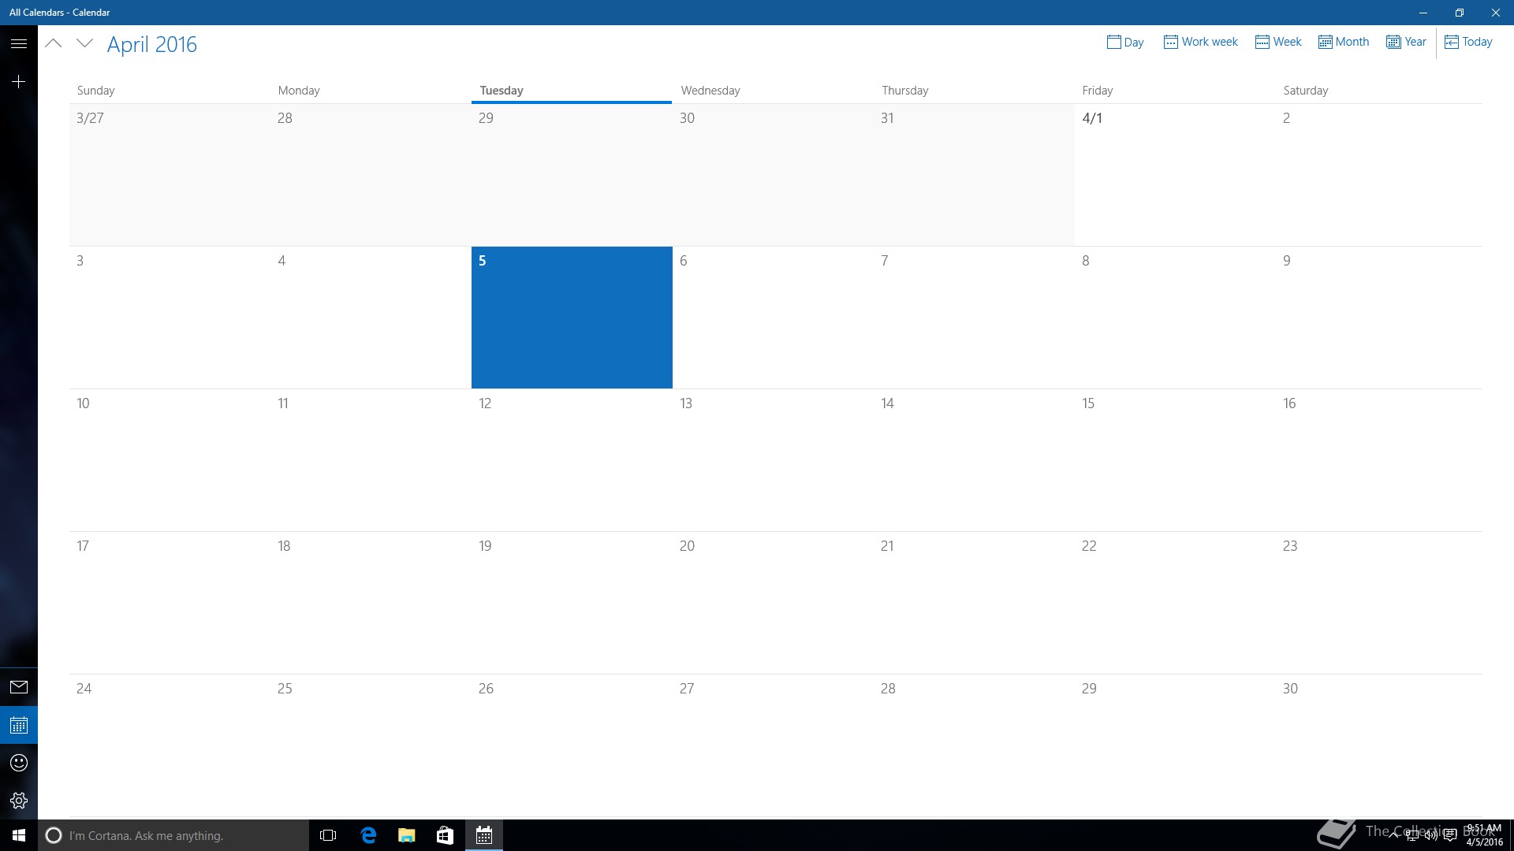Open the April 2016 month picker

pyautogui.click(x=152, y=45)
